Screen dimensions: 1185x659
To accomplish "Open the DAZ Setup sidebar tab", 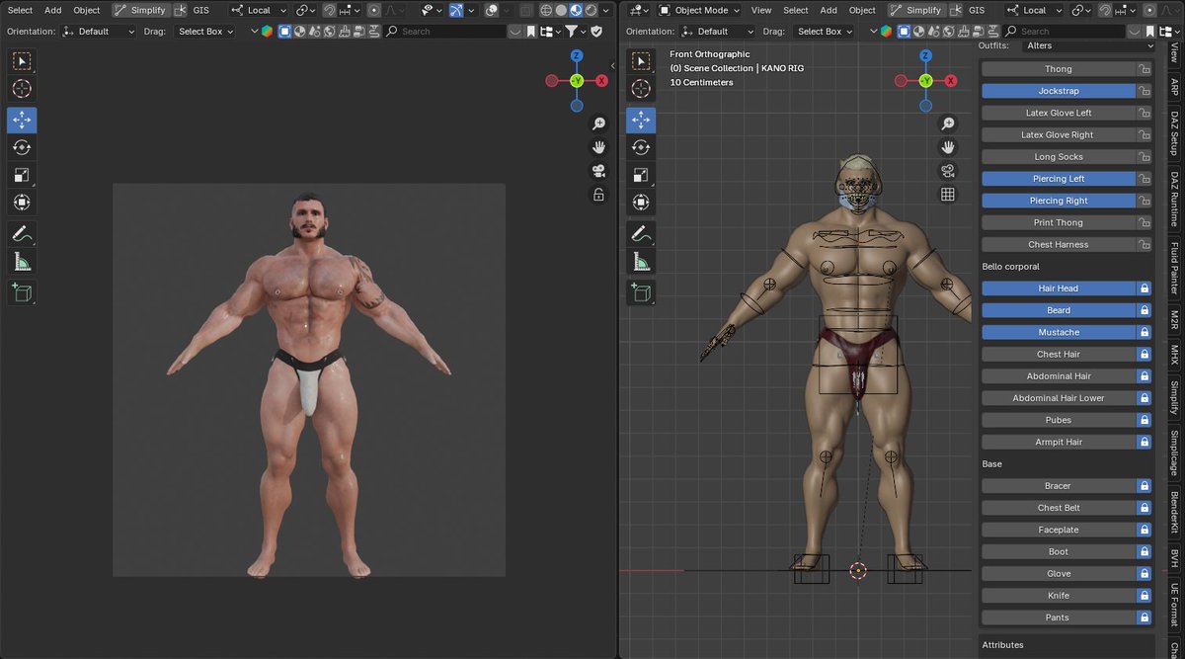I will [1174, 133].
